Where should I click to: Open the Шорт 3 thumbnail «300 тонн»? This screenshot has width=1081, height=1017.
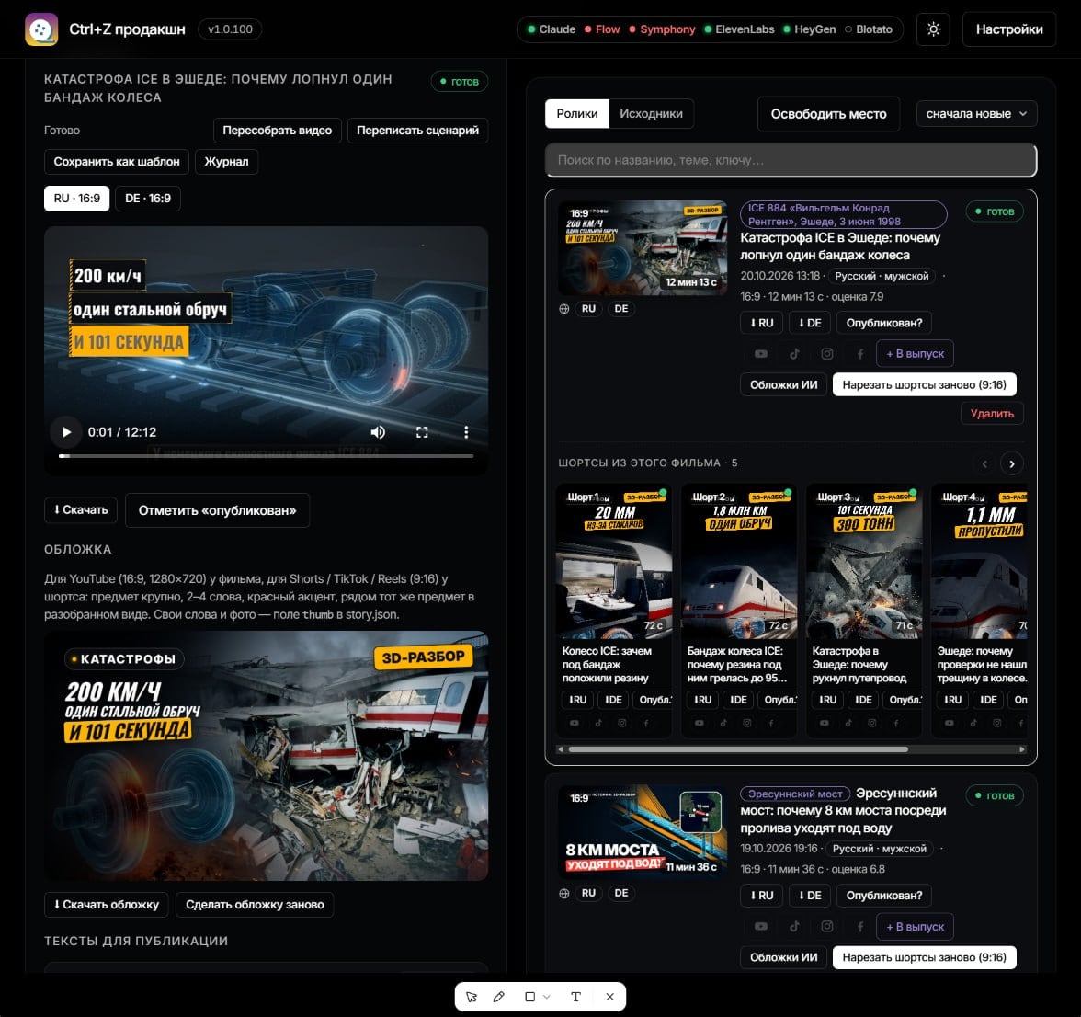[864, 562]
